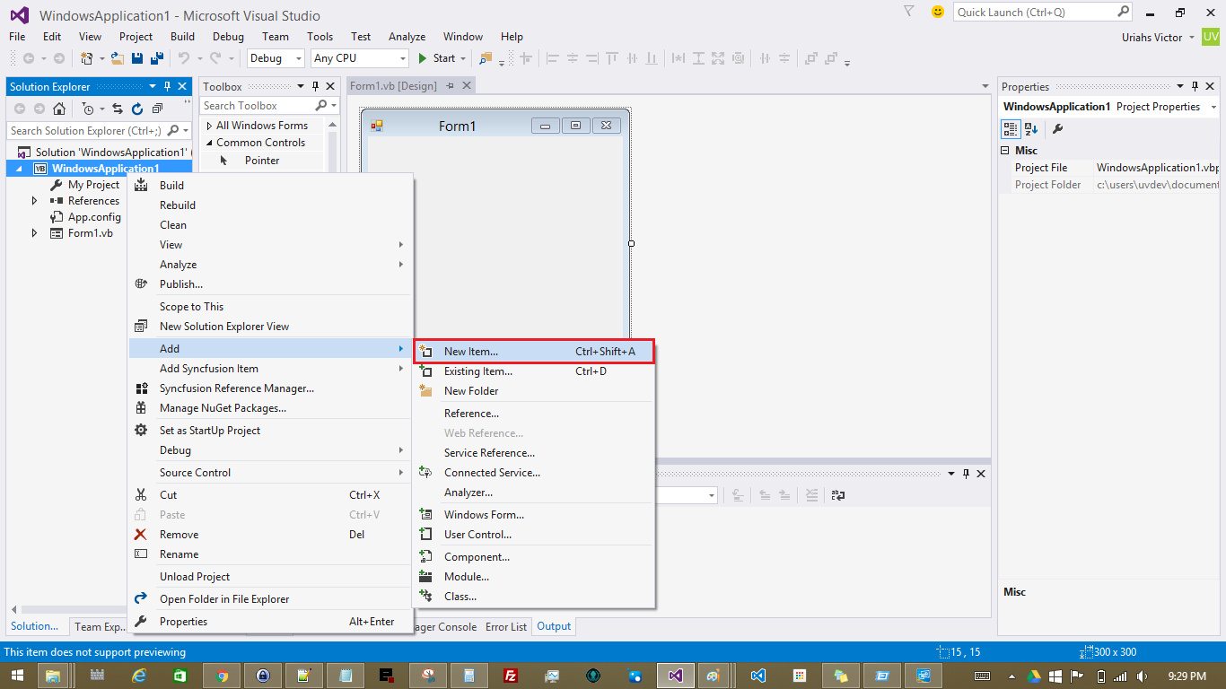Pin the Toolbox panel with pushpin

(x=315, y=86)
